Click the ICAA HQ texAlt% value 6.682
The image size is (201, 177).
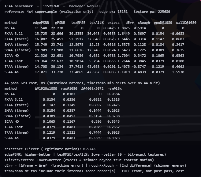(x=94, y=56)
